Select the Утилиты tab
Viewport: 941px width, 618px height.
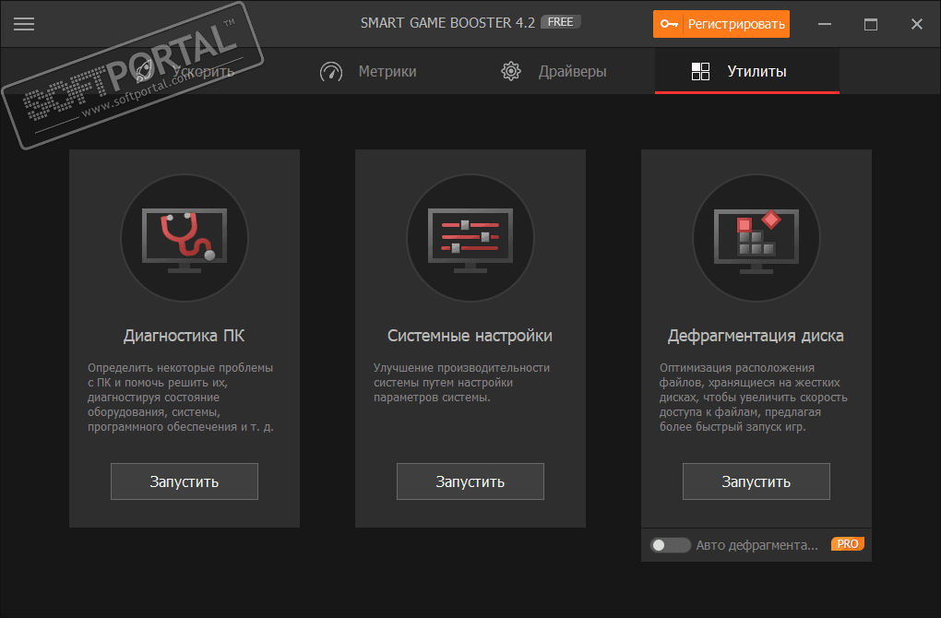coord(746,71)
